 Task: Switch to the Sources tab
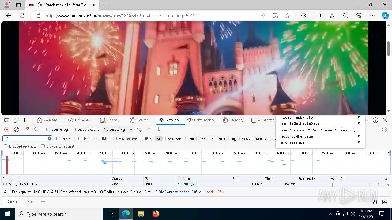coord(140,120)
